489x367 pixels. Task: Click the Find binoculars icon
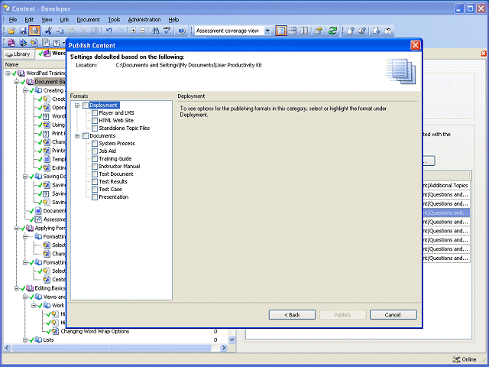point(155,31)
